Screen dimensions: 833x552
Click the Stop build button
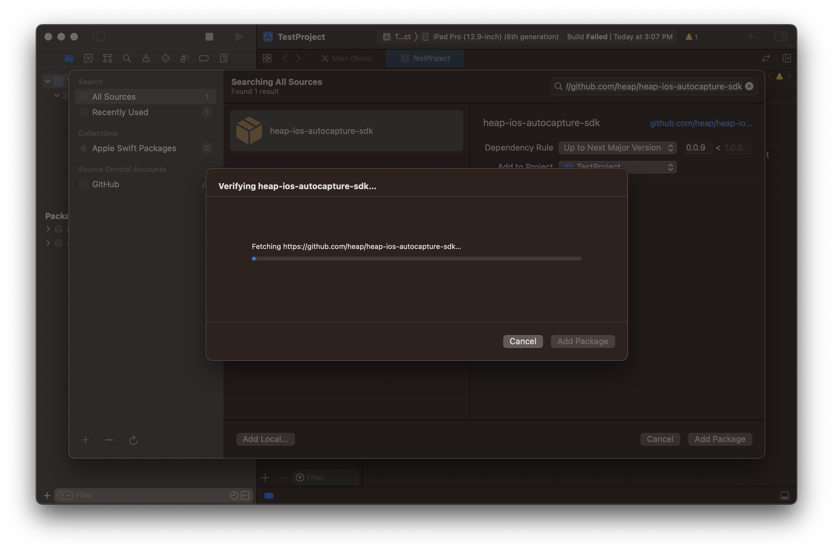(209, 37)
